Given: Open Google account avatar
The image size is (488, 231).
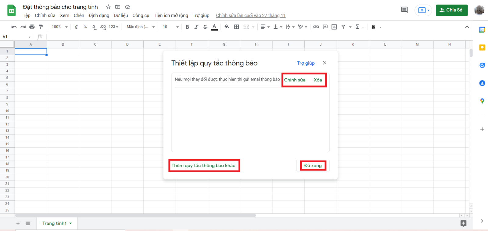Looking at the screenshot, I should [x=479, y=10].
